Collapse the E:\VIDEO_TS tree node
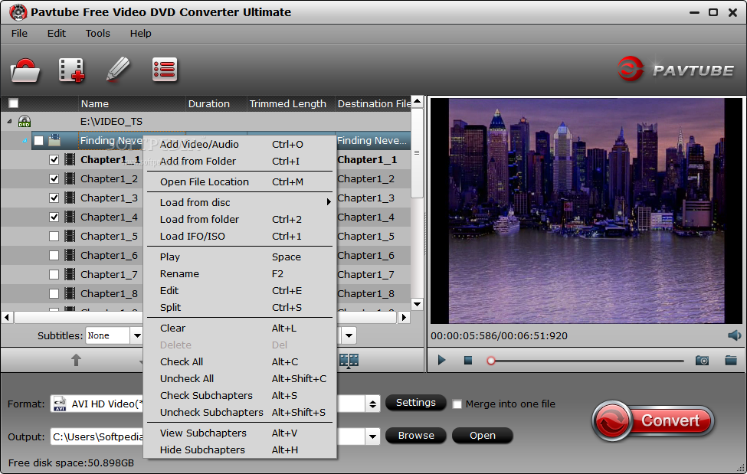The height and width of the screenshot is (474, 747). pos(9,122)
